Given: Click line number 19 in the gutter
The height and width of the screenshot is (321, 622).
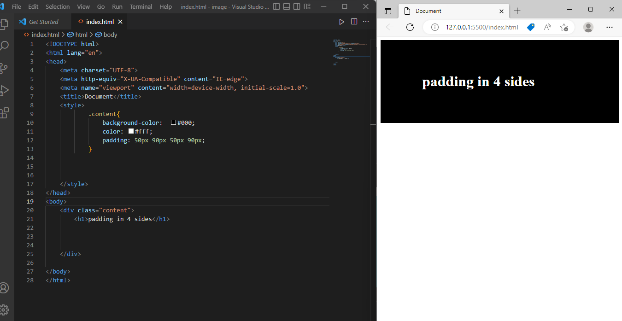Looking at the screenshot, I should coord(30,201).
